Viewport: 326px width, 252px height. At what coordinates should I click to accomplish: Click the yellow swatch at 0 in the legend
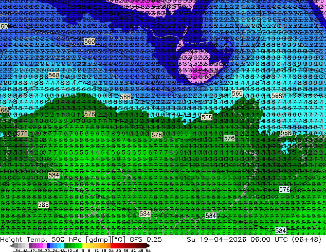[84, 245]
